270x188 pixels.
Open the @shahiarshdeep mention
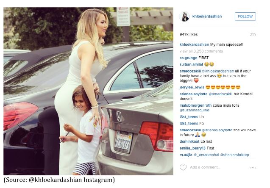234,155
